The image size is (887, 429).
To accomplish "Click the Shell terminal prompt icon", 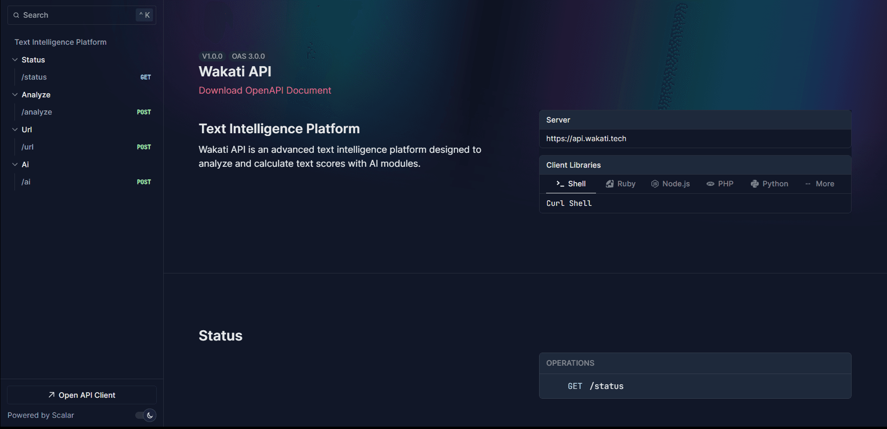I will point(560,184).
